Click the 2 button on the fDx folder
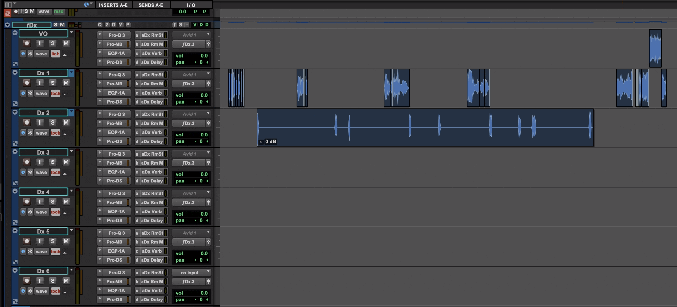Screen dimensions: 677x307 point(107,25)
